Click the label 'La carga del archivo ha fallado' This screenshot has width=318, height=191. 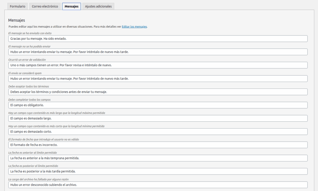click(x=38, y=180)
